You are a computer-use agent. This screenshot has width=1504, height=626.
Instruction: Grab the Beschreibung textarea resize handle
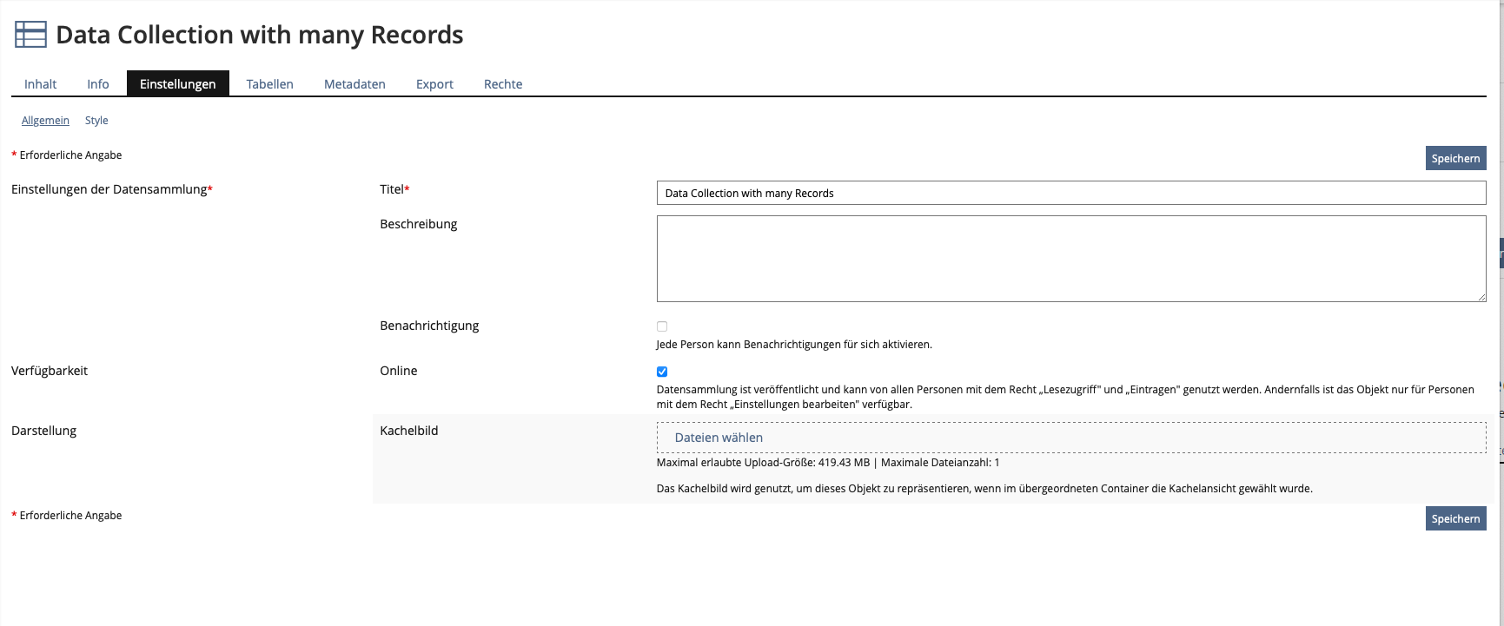[x=1481, y=297]
